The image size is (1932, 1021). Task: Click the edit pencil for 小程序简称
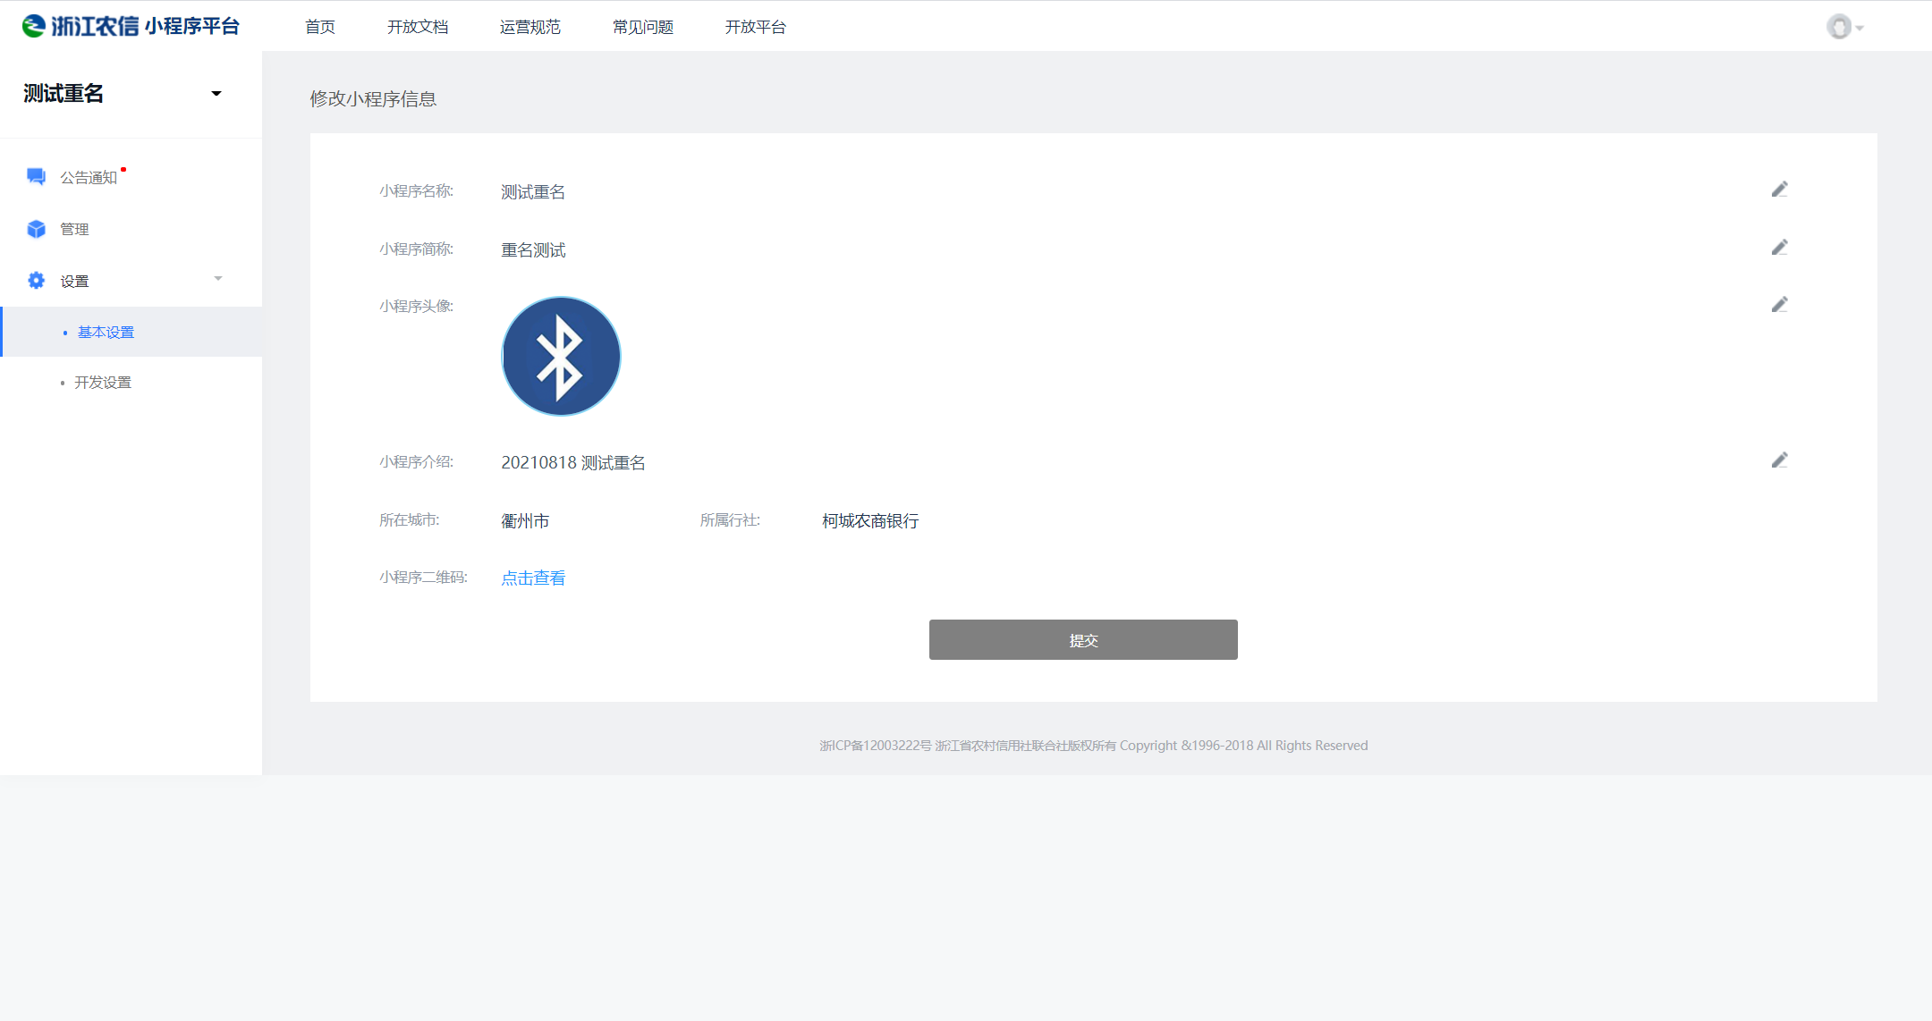[1779, 248]
